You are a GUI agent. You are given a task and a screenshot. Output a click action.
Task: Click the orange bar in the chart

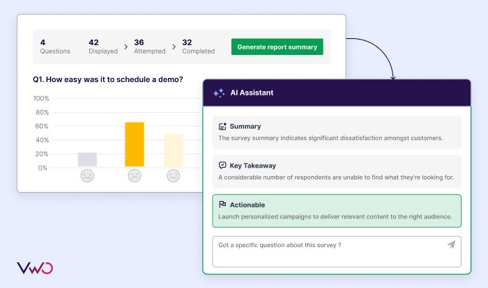[x=135, y=144]
